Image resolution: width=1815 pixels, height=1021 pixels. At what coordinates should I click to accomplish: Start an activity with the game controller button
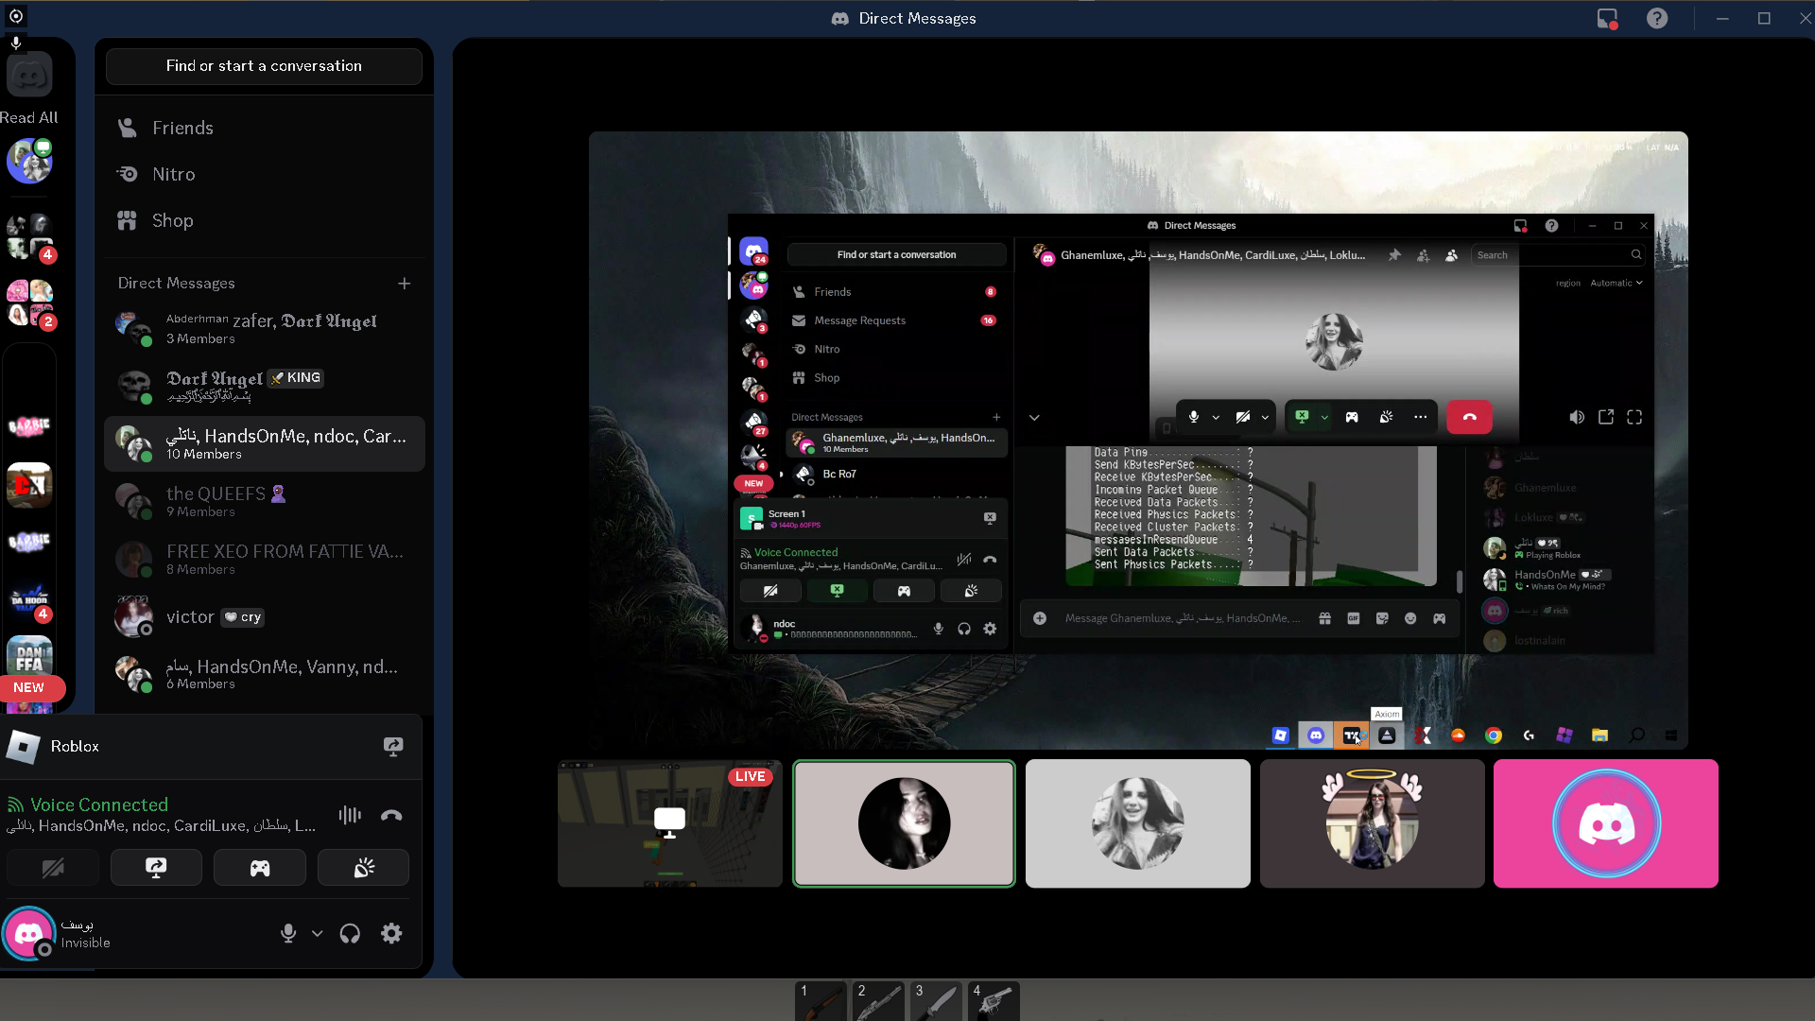click(259, 868)
